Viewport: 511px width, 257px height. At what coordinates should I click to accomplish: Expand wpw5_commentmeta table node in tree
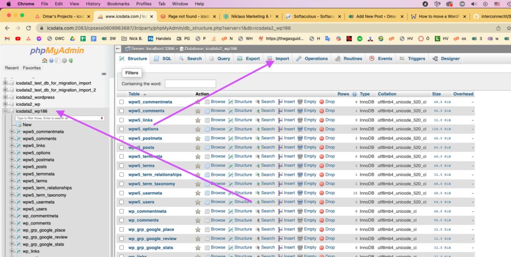click(x=12, y=132)
